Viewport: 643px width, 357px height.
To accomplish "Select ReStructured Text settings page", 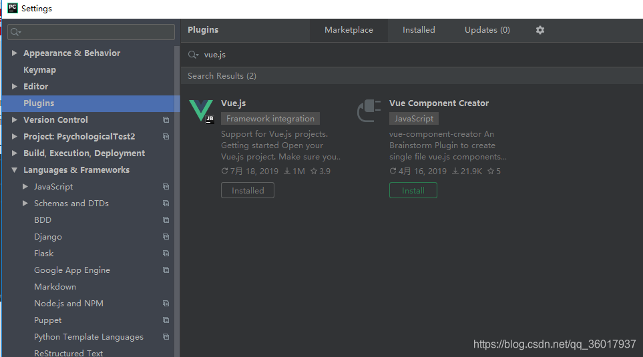I will click(x=69, y=353).
